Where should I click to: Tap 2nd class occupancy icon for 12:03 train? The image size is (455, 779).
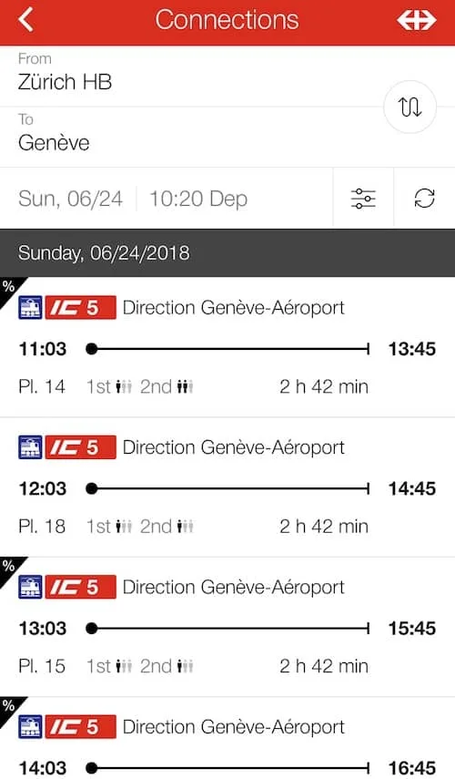click(x=185, y=526)
